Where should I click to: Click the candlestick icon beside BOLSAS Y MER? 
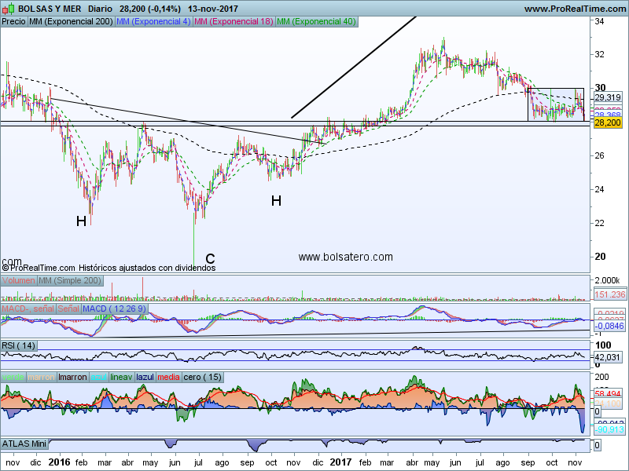8,8
